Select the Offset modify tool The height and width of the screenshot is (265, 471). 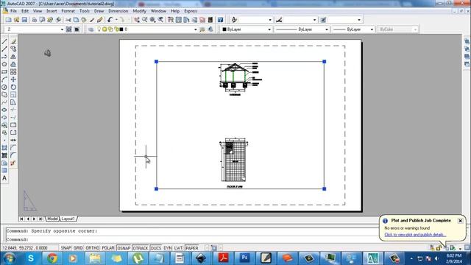[13, 64]
